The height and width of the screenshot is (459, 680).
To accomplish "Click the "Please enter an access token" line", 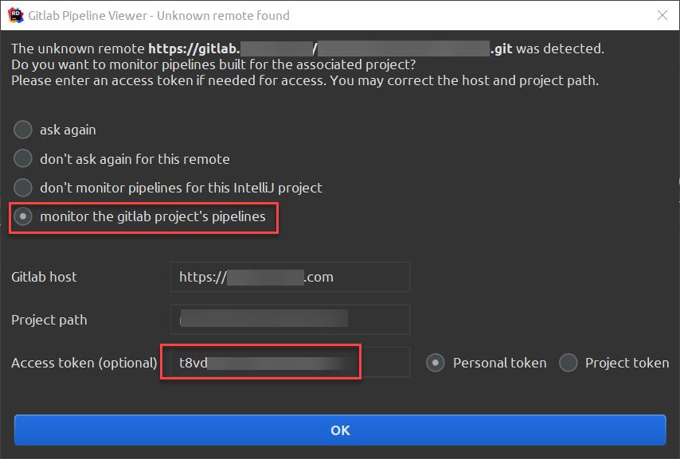I will tap(305, 80).
